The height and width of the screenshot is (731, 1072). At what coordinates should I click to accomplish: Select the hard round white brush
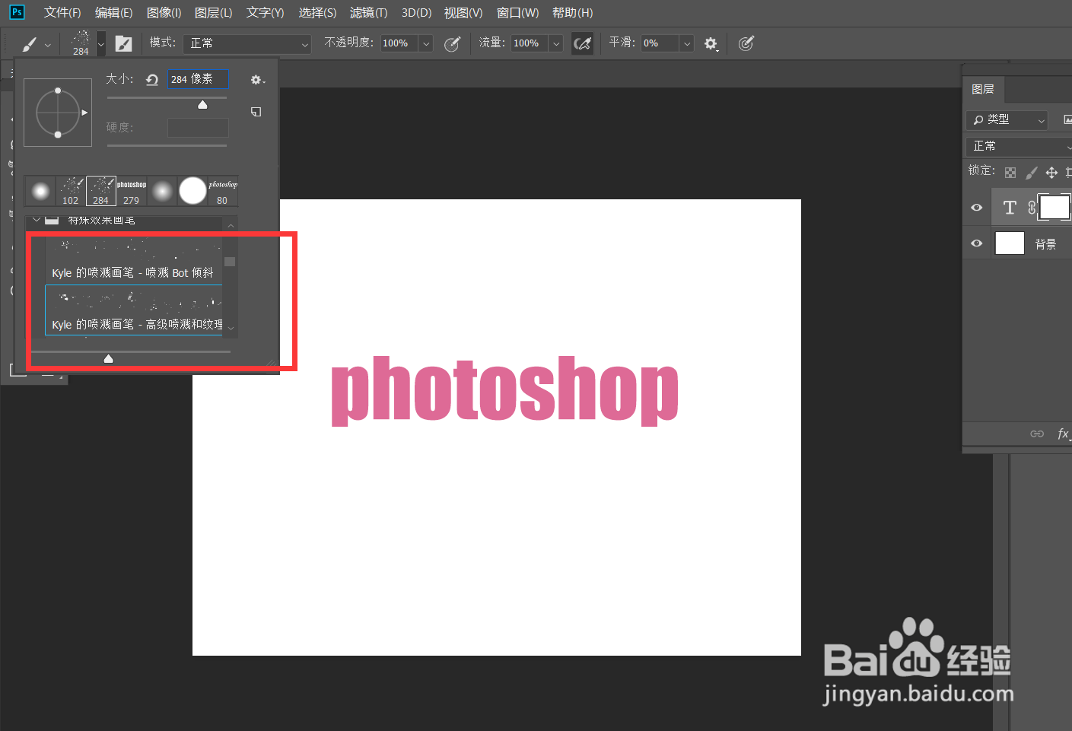tap(192, 191)
